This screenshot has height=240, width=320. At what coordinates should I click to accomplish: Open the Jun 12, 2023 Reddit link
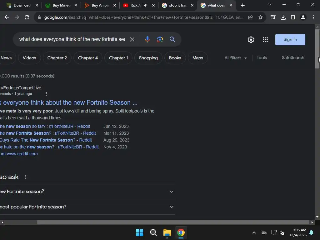pyautogui.click(x=45, y=126)
